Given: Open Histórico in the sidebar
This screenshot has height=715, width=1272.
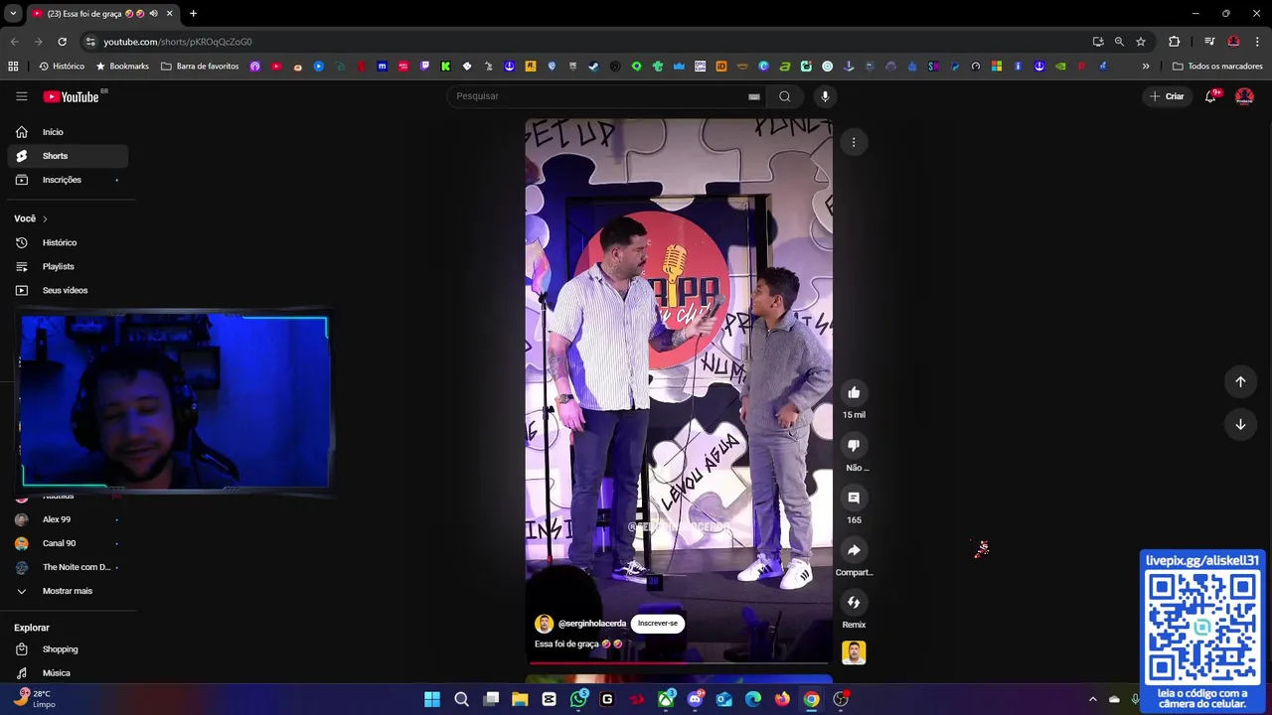Looking at the screenshot, I should pos(68,242).
